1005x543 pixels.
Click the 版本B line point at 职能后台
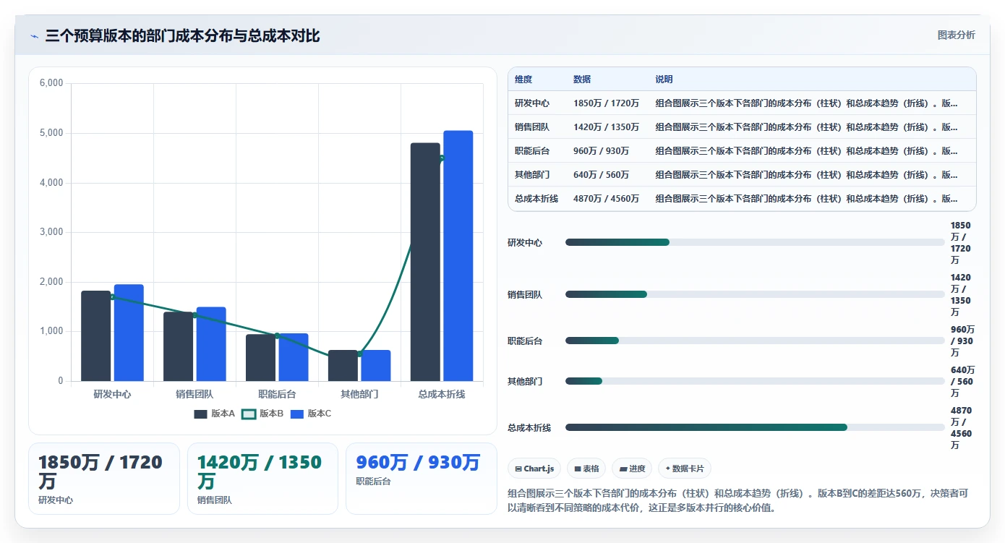click(x=277, y=335)
